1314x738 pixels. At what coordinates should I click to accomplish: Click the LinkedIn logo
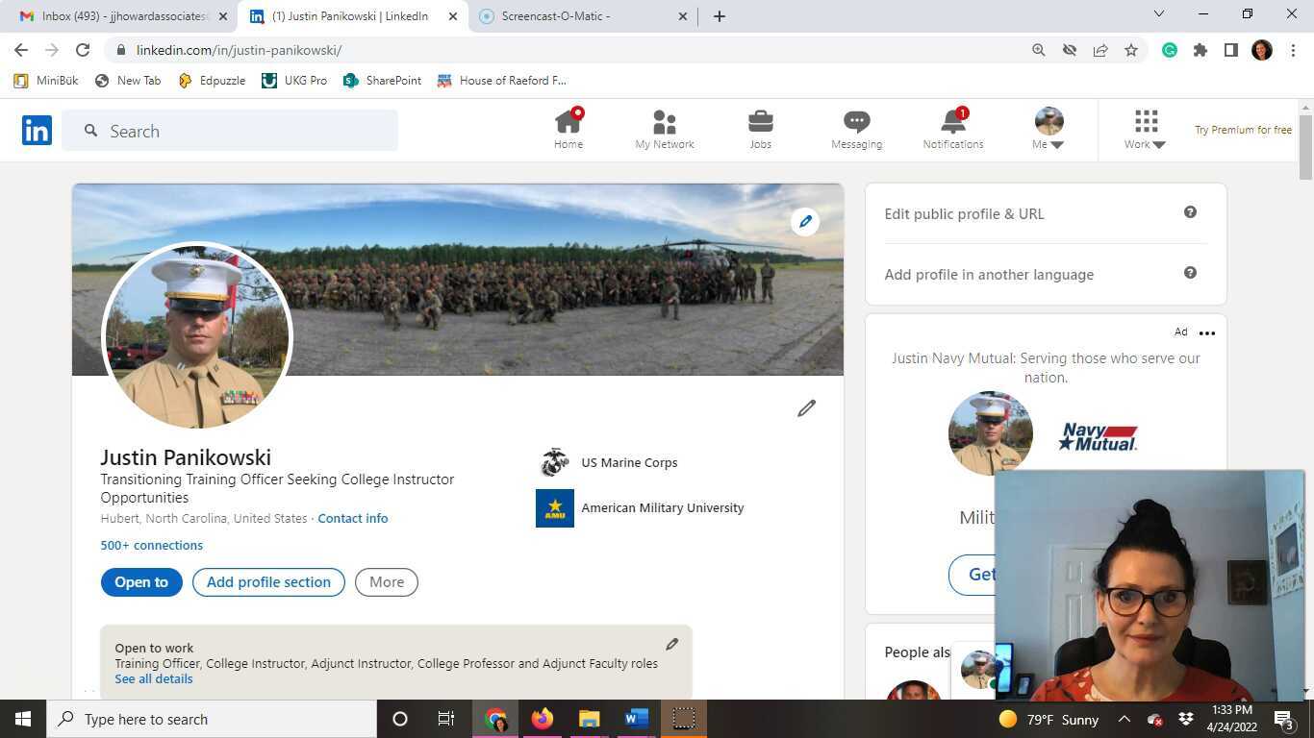tap(37, 131)
